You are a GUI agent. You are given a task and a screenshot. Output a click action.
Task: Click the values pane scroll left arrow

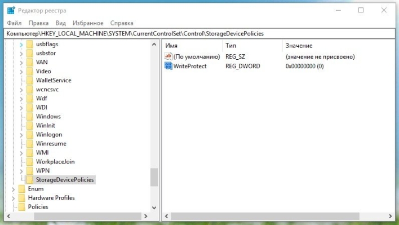[166, 216]
